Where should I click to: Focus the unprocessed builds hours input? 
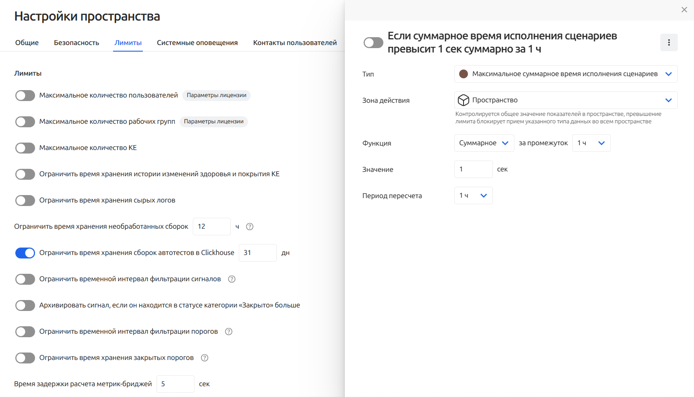[212, 227]
